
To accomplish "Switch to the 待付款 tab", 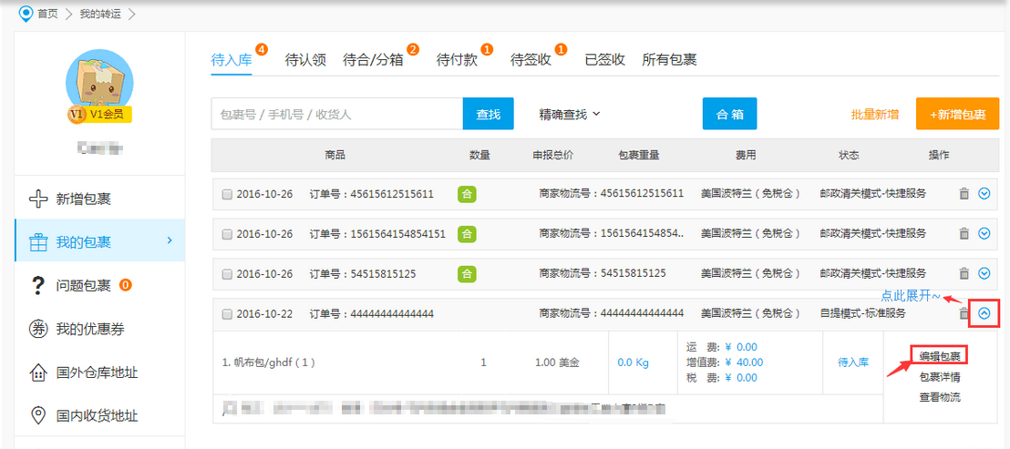I will [457, 60].
